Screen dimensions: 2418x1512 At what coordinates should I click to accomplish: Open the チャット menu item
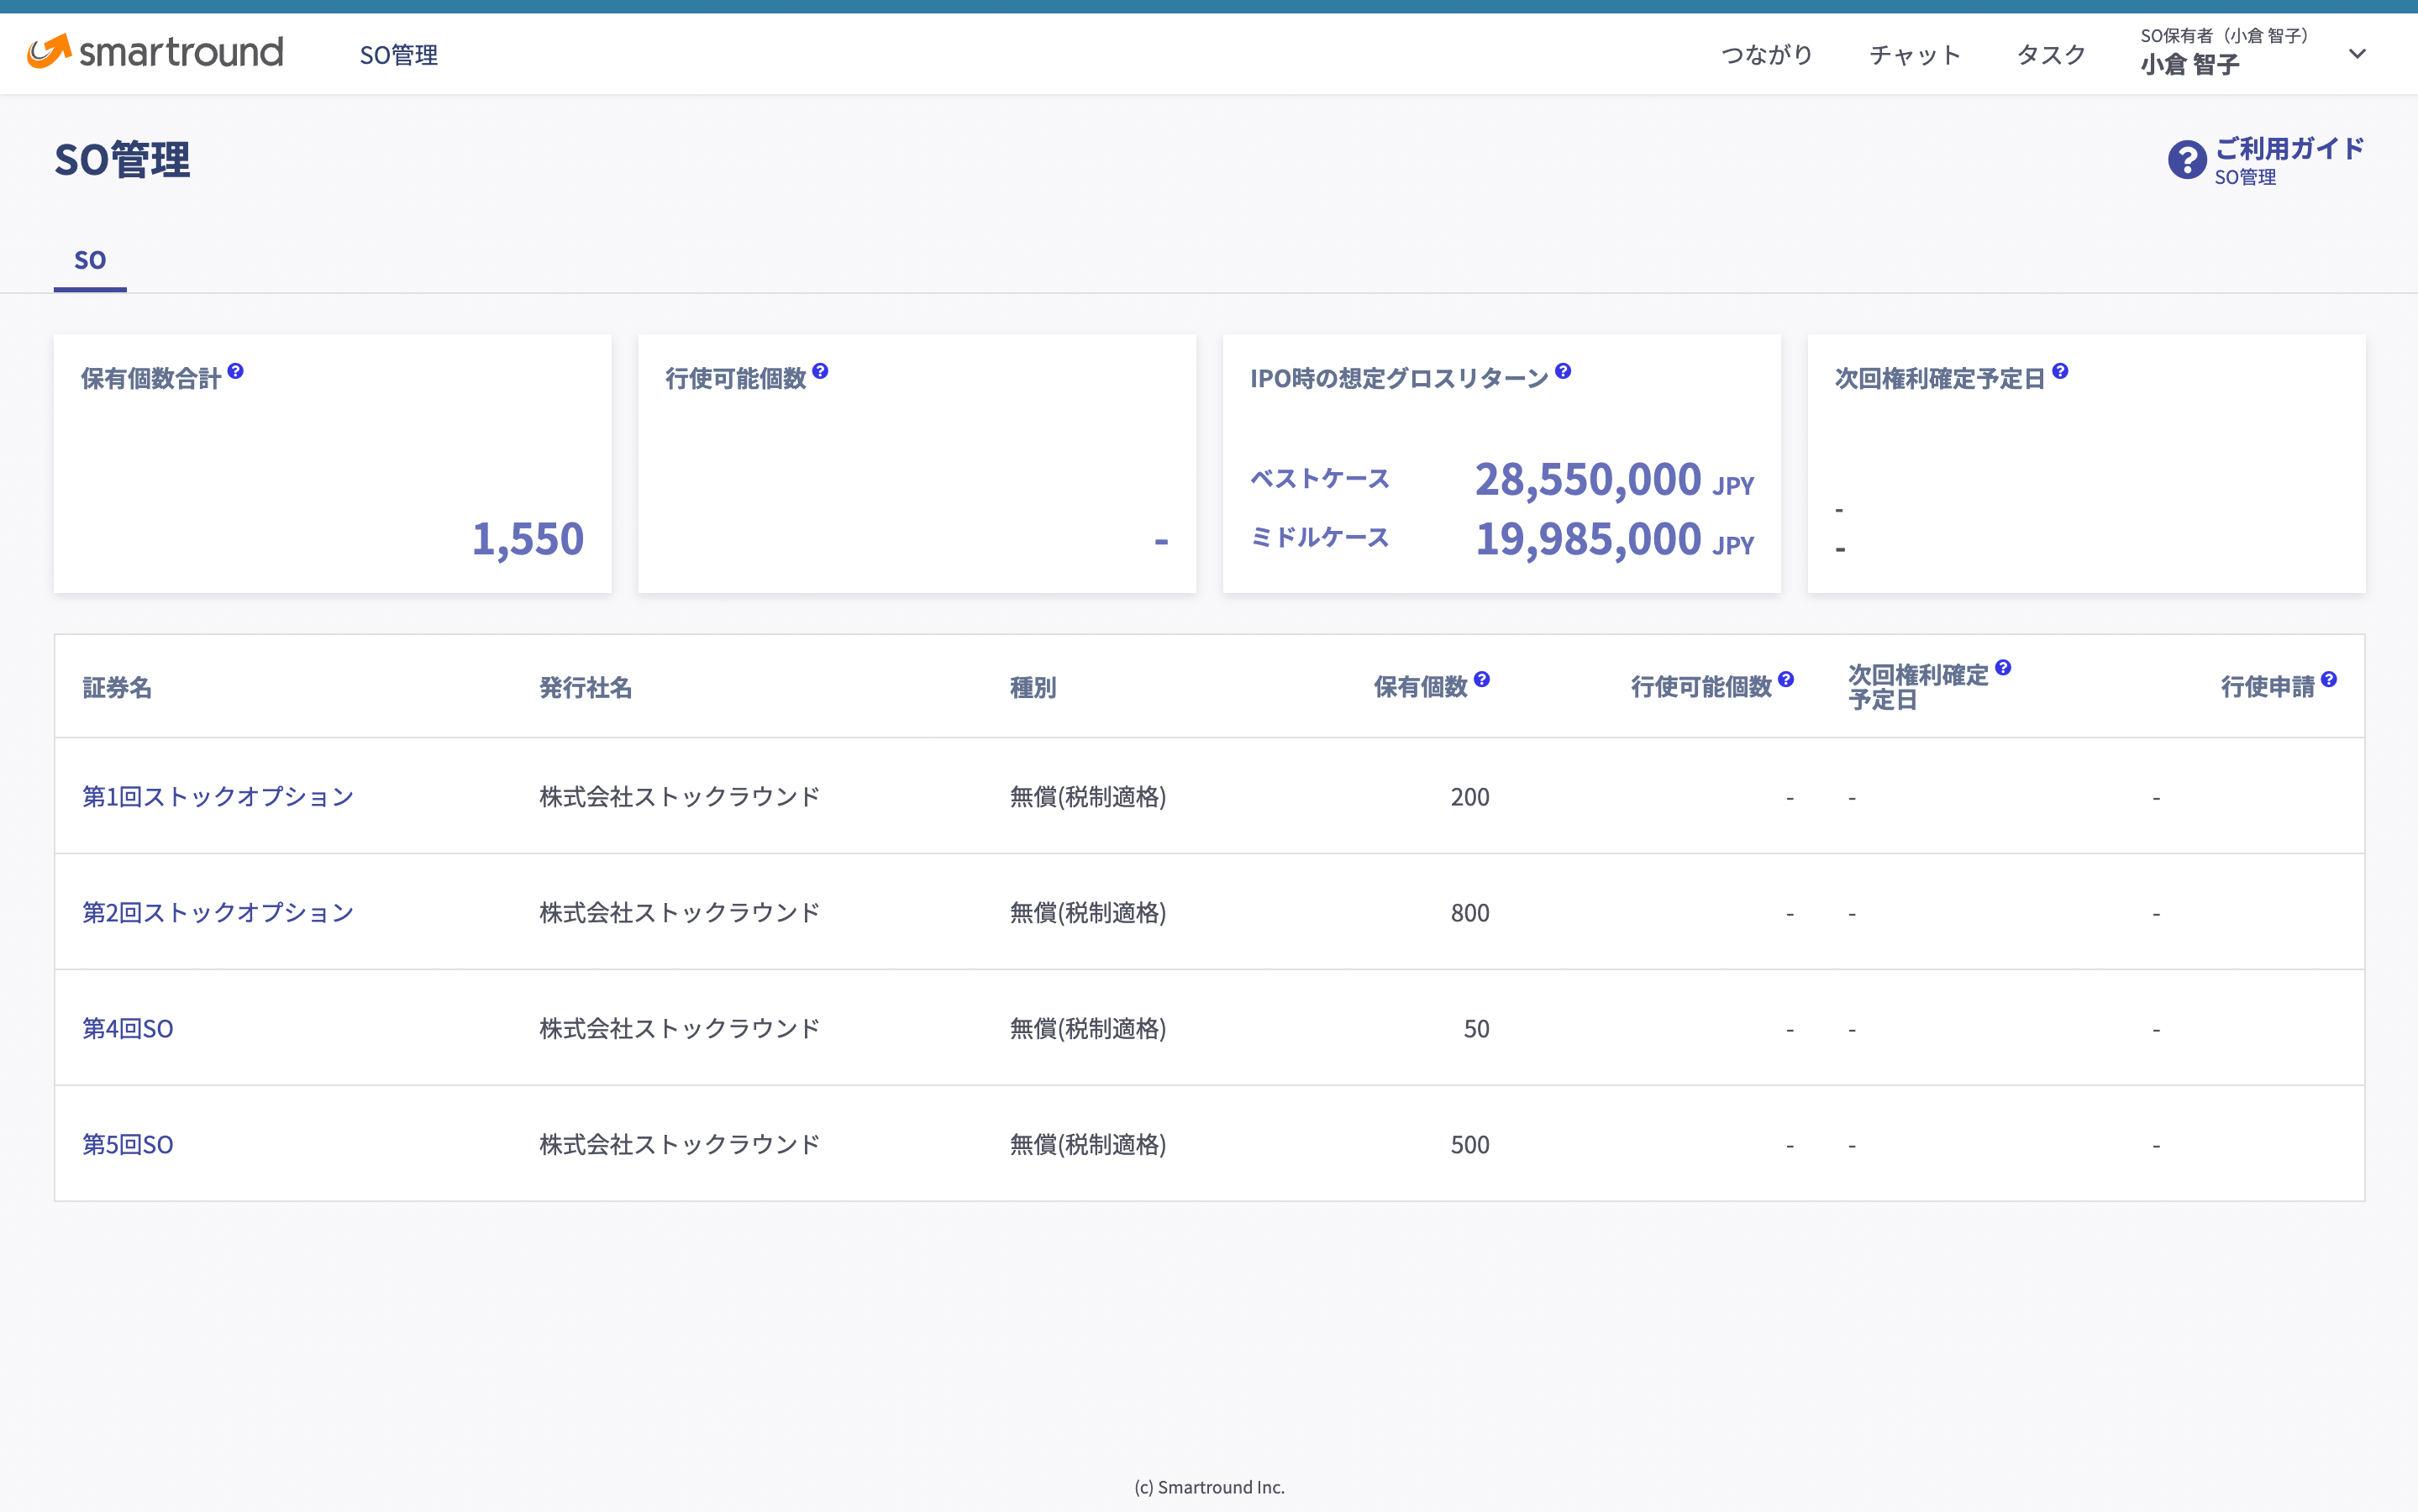click(x=1914, y=55)
